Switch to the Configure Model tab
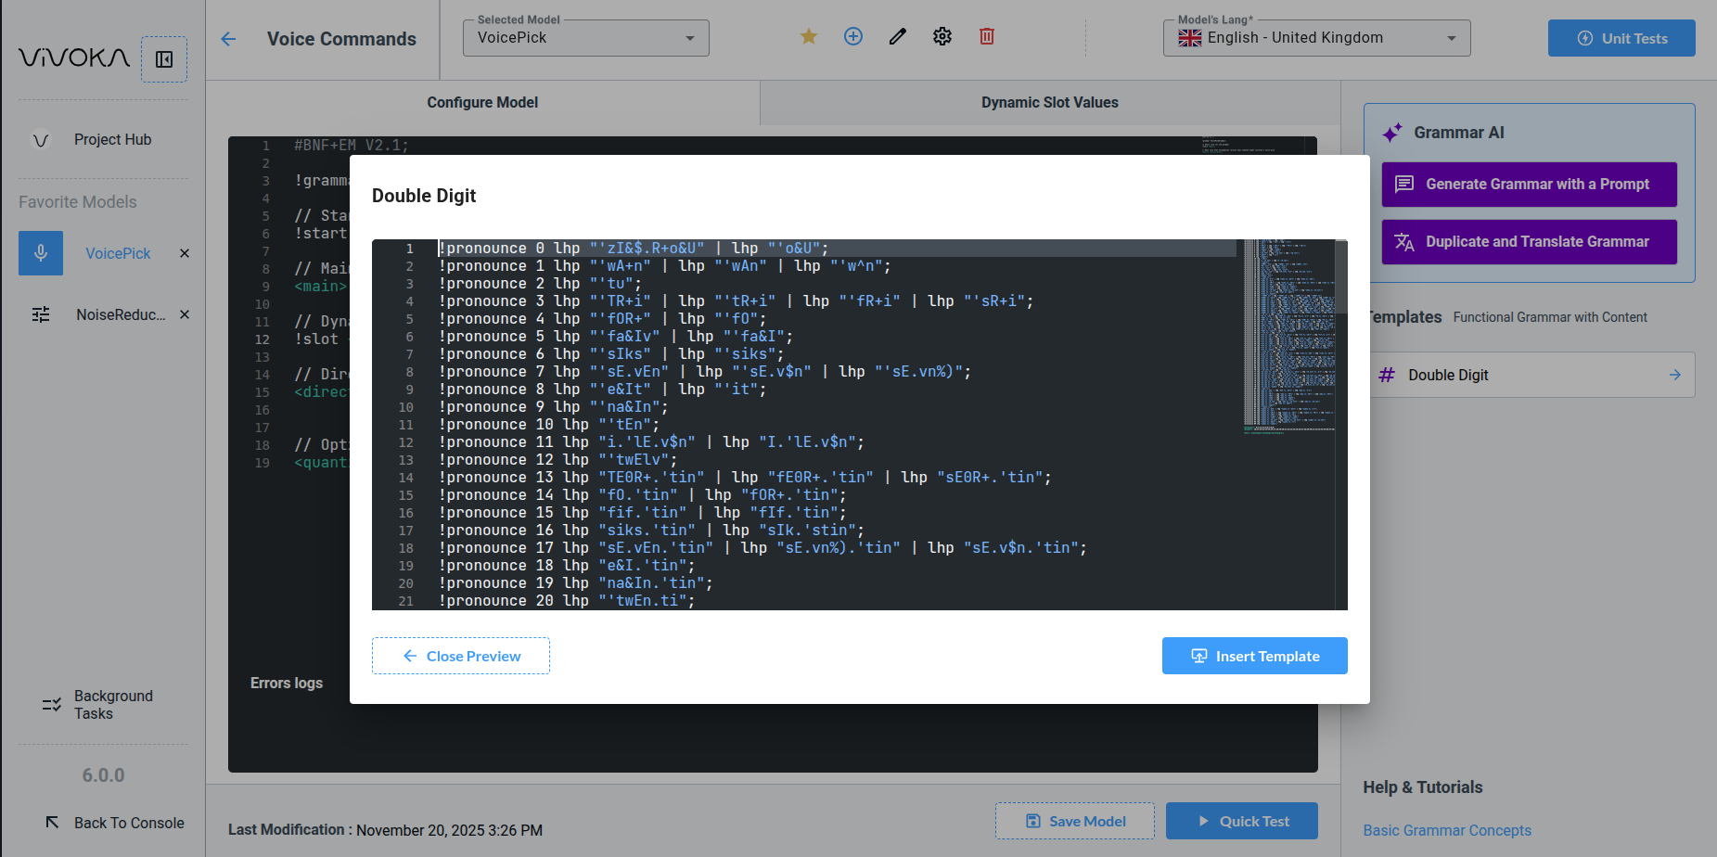This screenshot has height=857, width=1717. coord(482,103)
